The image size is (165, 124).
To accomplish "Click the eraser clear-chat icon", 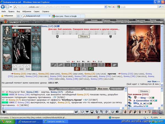I will (x=82, y=112).
